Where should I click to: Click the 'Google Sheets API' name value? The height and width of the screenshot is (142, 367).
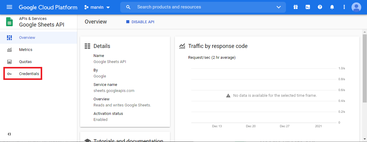coord(110,62)
